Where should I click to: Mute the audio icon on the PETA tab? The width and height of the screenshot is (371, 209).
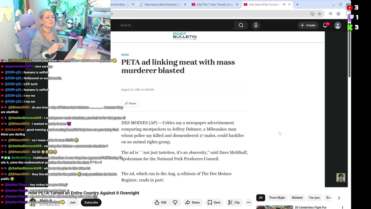click(284, 4)
